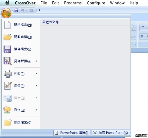Click the Redo icon in Quick Access toolbar

click(x=31, y=10)
